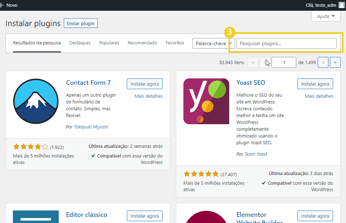Switch to the Recomendado tab
Image resolution: width=346 pixels, height=223 pixels.
pos(142,43)
